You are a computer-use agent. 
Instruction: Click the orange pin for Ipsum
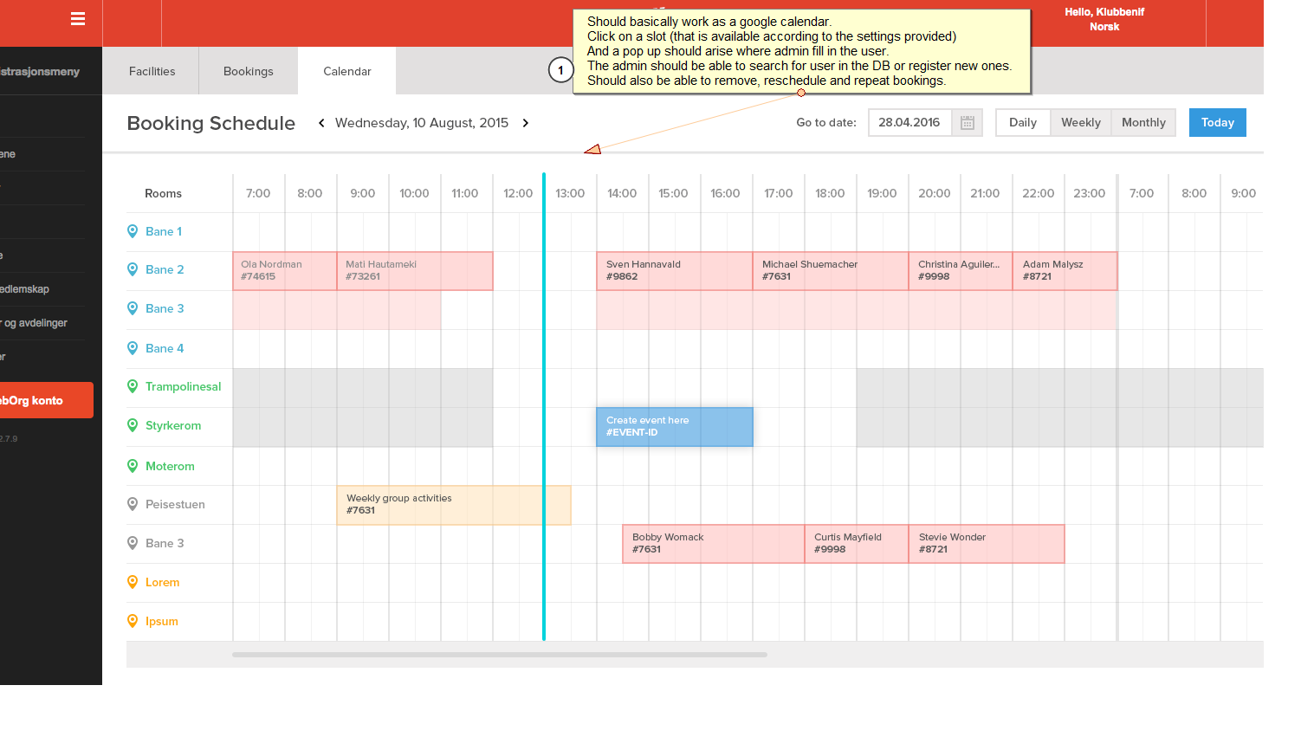(x=133, y=621)
